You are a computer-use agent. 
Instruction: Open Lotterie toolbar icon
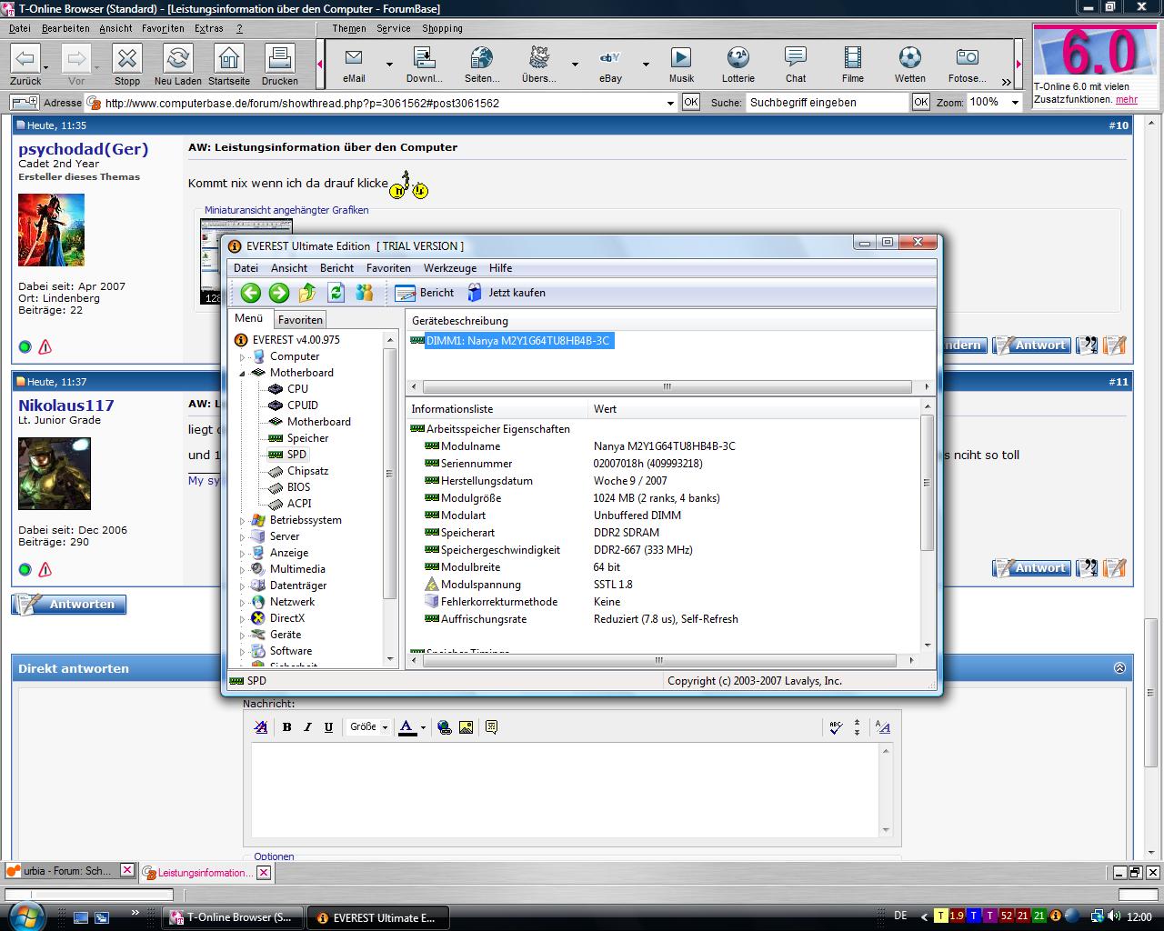[738, 65]
